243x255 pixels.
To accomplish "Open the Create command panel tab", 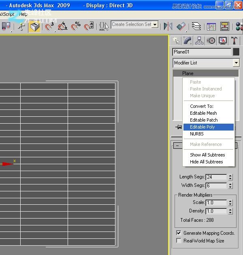I will [x=176, y=41].
